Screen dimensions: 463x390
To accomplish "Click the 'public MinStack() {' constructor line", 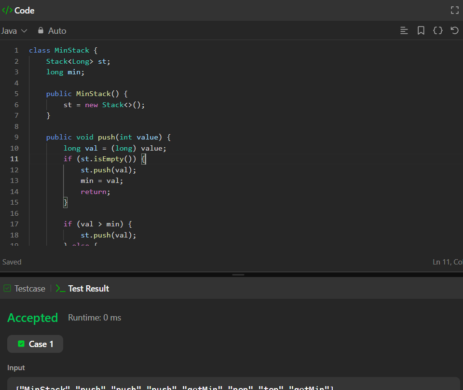I will coord(87,94).
